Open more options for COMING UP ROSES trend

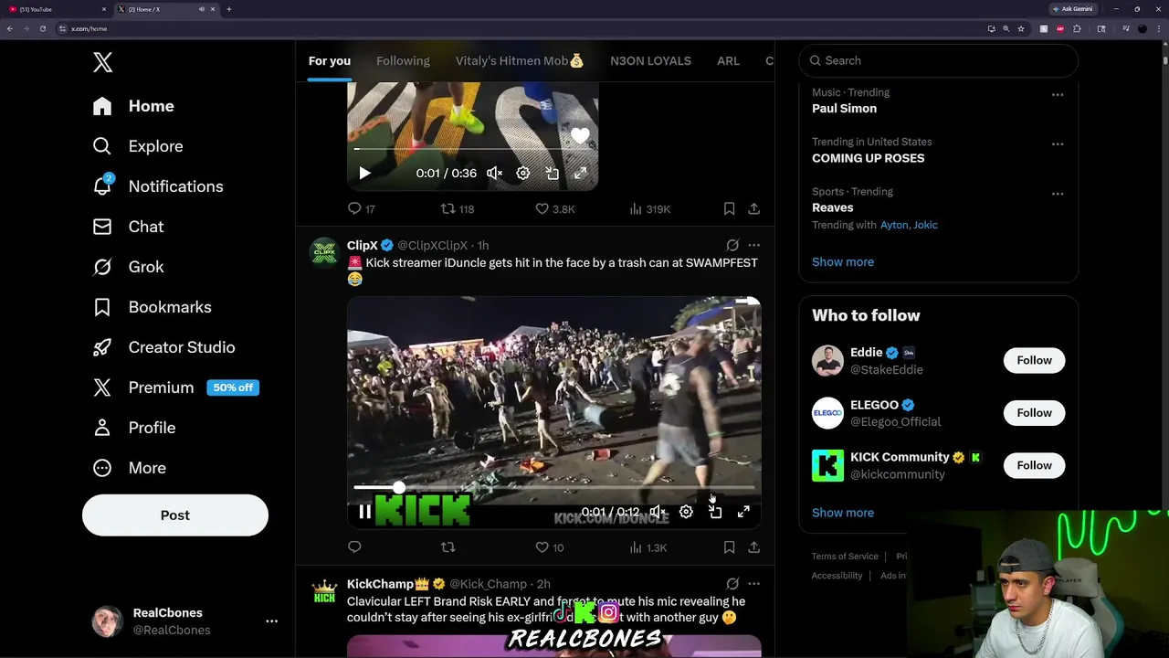click(1058, 143)
